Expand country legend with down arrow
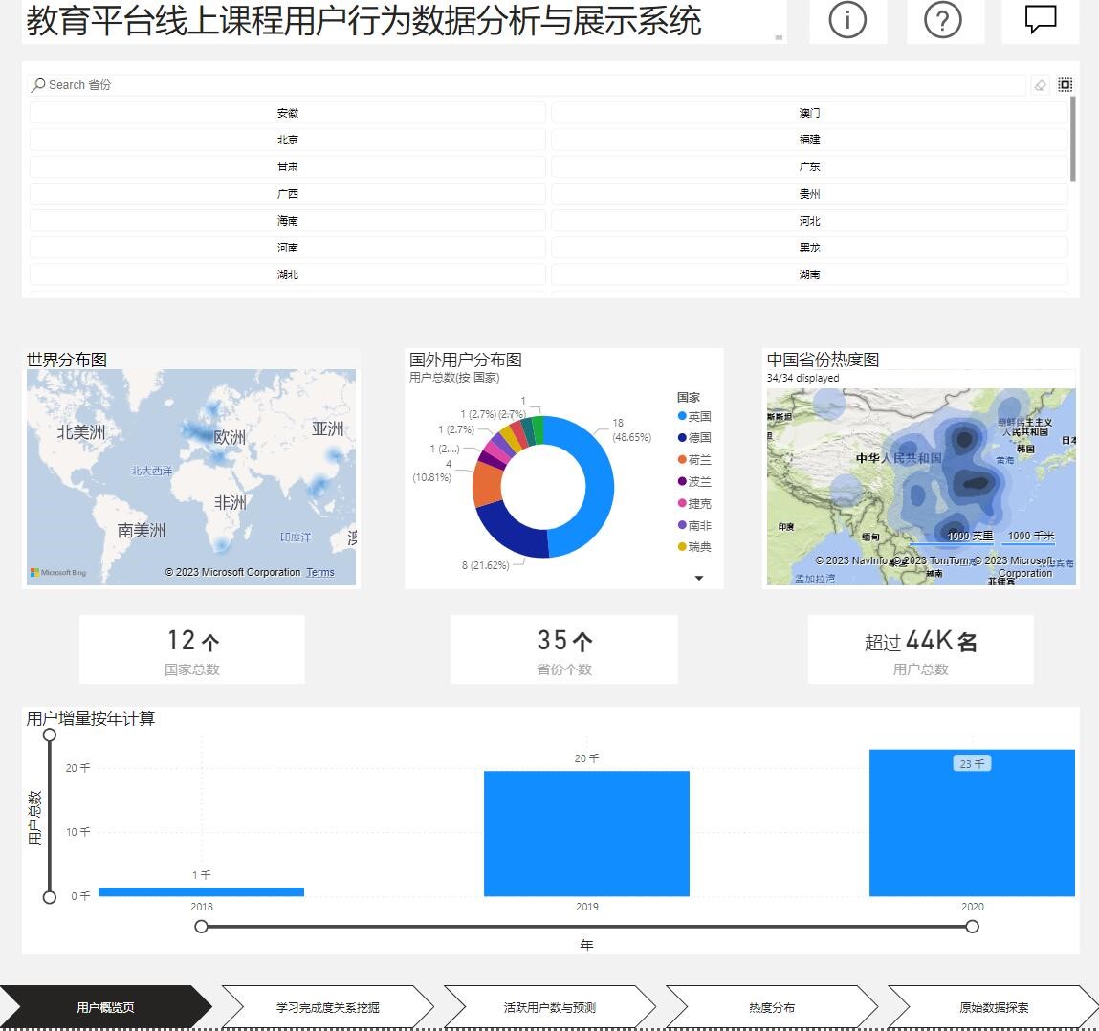Image resolution: width=1099 pixels, height=1031 pixels. tap(699, 578)
